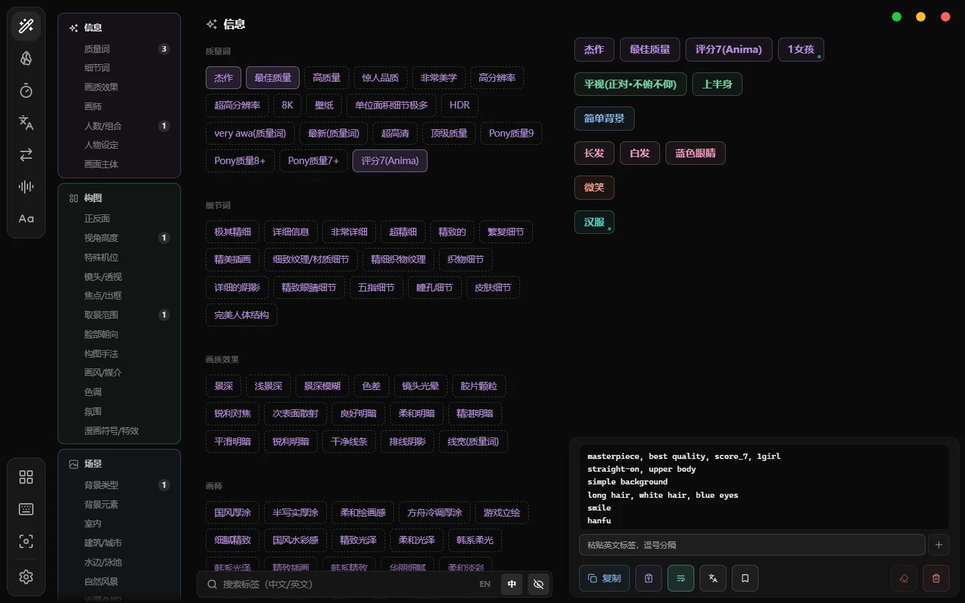Viewport: 965px width, 603px height.
Task: Toggle the crossed-eye visibility button
Action: [x=538, y=584]
